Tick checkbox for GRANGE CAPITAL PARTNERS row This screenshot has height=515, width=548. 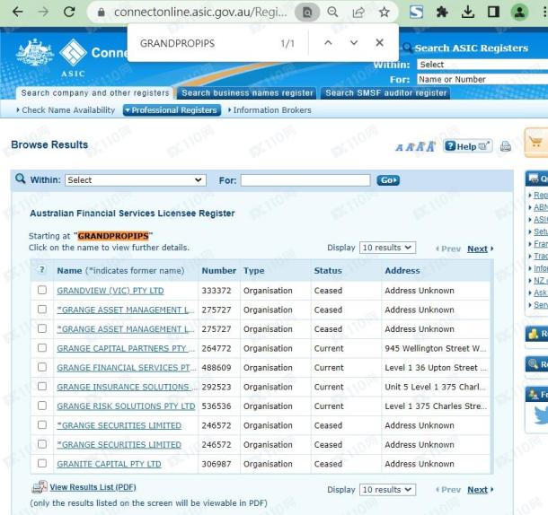point(42,348)
